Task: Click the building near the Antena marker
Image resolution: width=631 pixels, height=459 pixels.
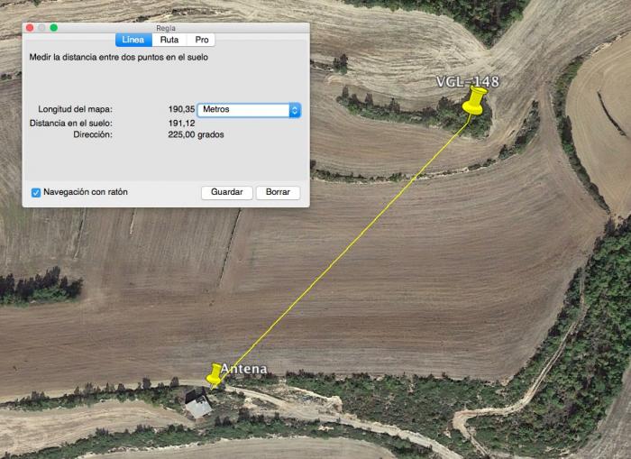Action: pyautogui.click(x=198, y=404)
